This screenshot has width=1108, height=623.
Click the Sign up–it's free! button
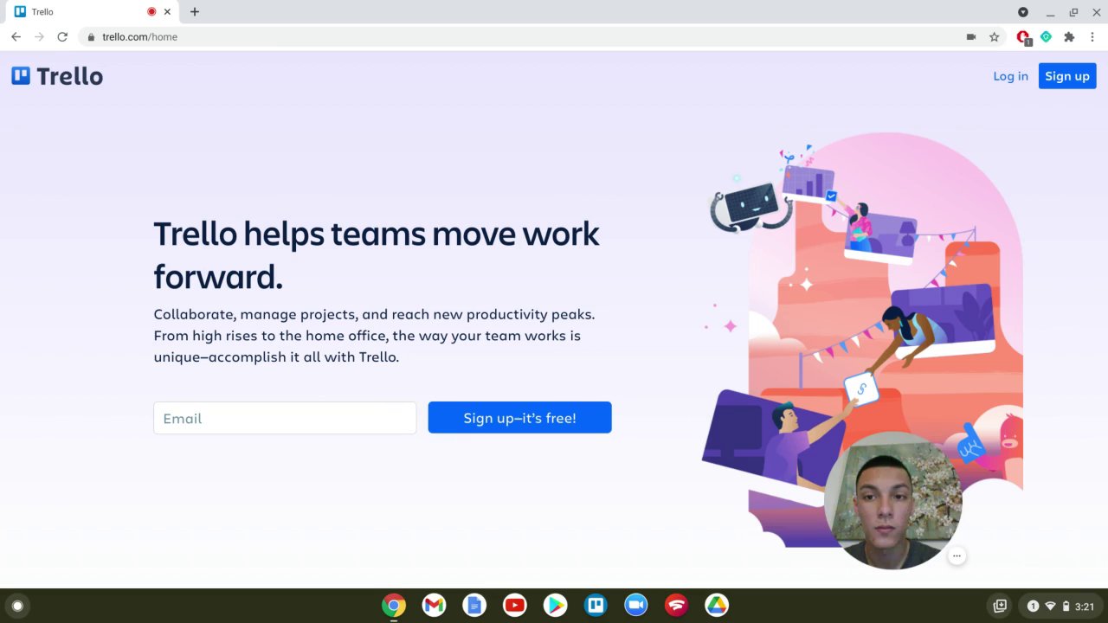[x=519, y=418]
